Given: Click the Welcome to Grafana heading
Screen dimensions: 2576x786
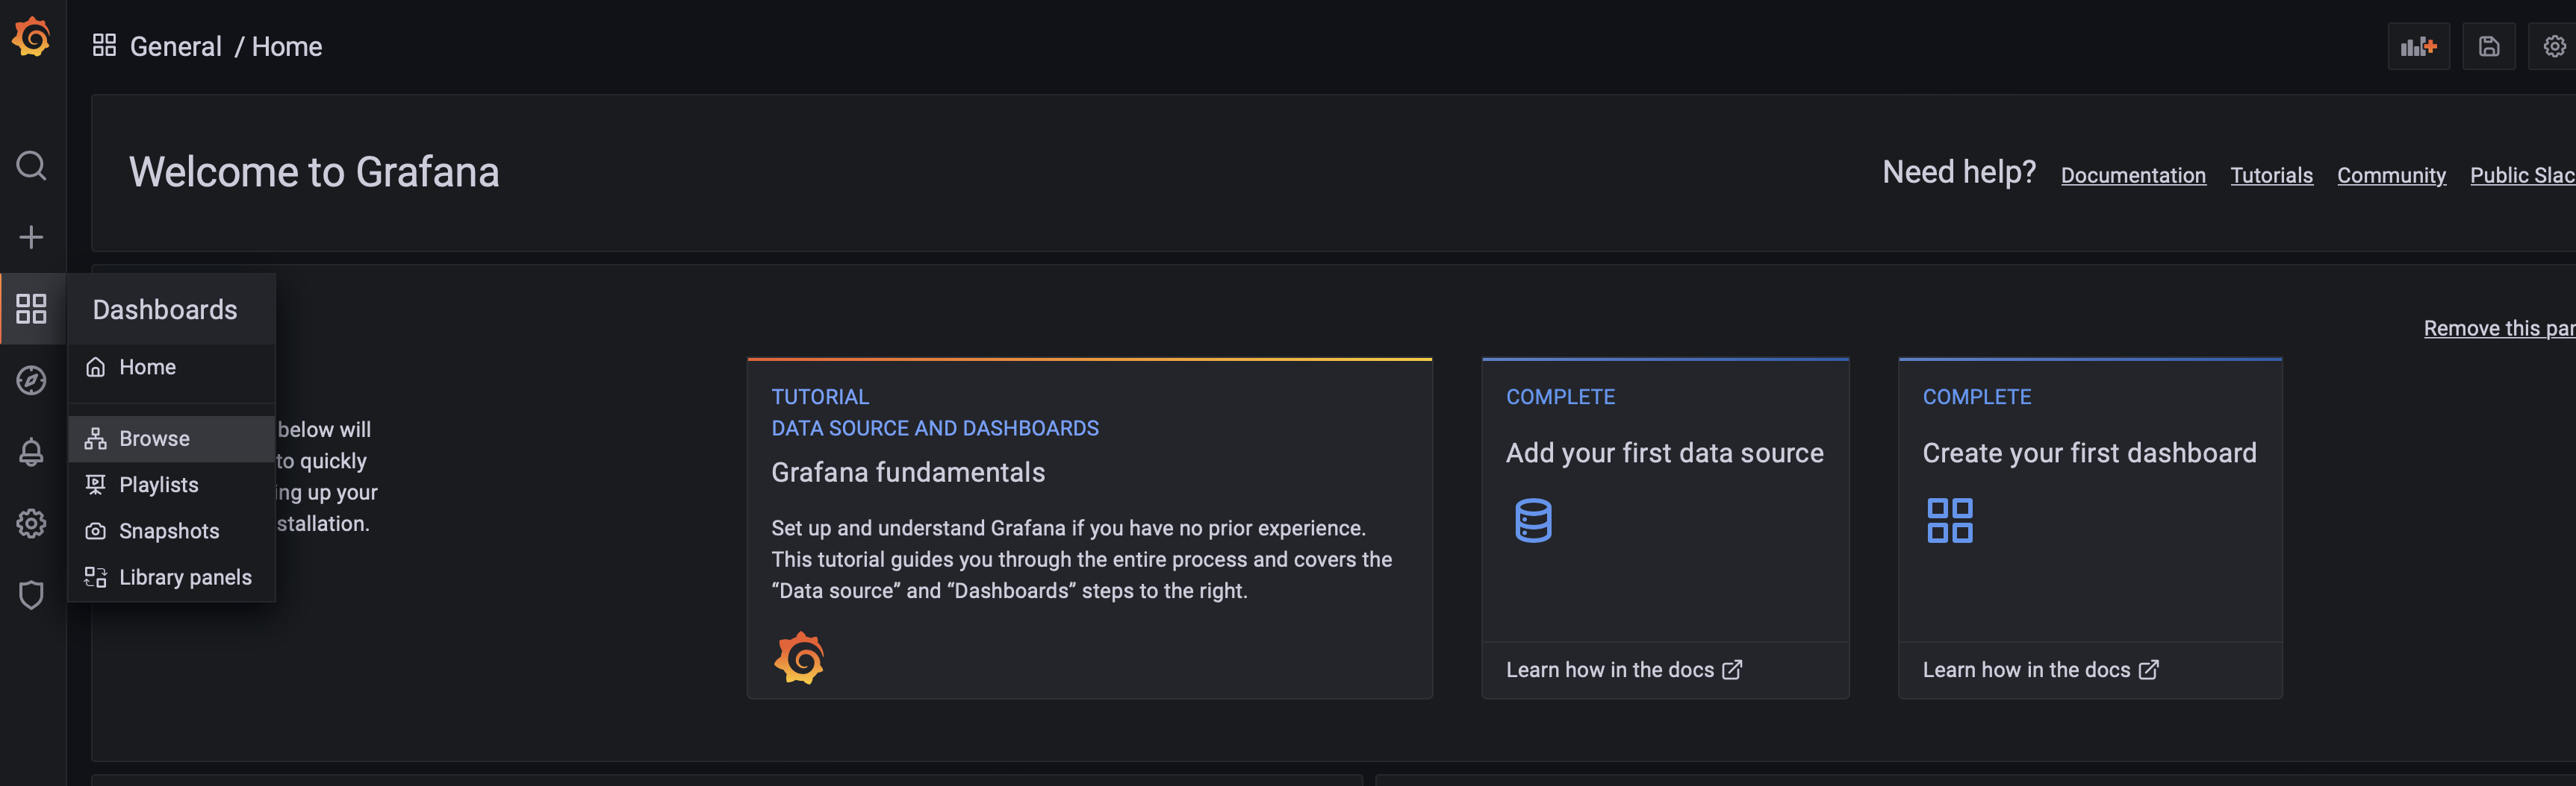Looking at the screenshot, I should click(x=314, y=173).
